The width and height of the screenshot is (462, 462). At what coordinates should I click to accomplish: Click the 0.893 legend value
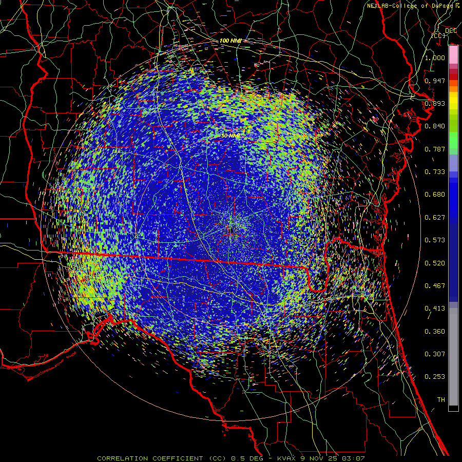coord(435,103)
